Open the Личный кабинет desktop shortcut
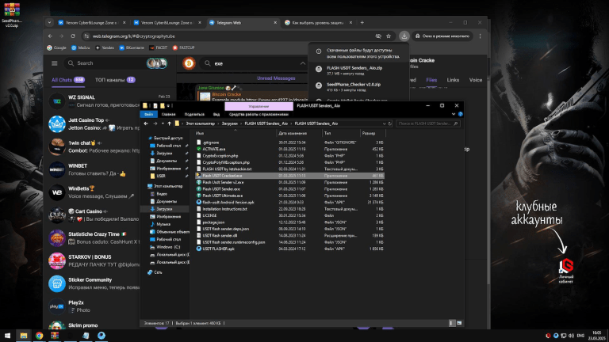Screen dimensions: 609x342 click(x=566, y=271)
